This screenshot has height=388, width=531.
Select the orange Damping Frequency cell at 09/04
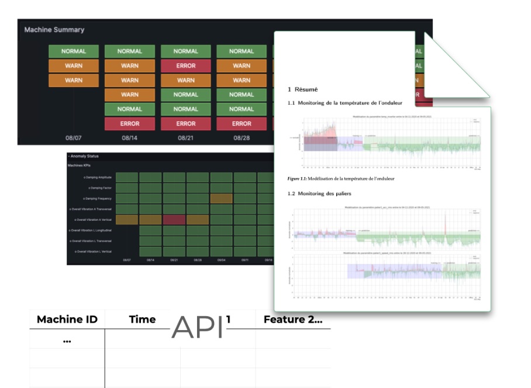(x=222, y=199)
